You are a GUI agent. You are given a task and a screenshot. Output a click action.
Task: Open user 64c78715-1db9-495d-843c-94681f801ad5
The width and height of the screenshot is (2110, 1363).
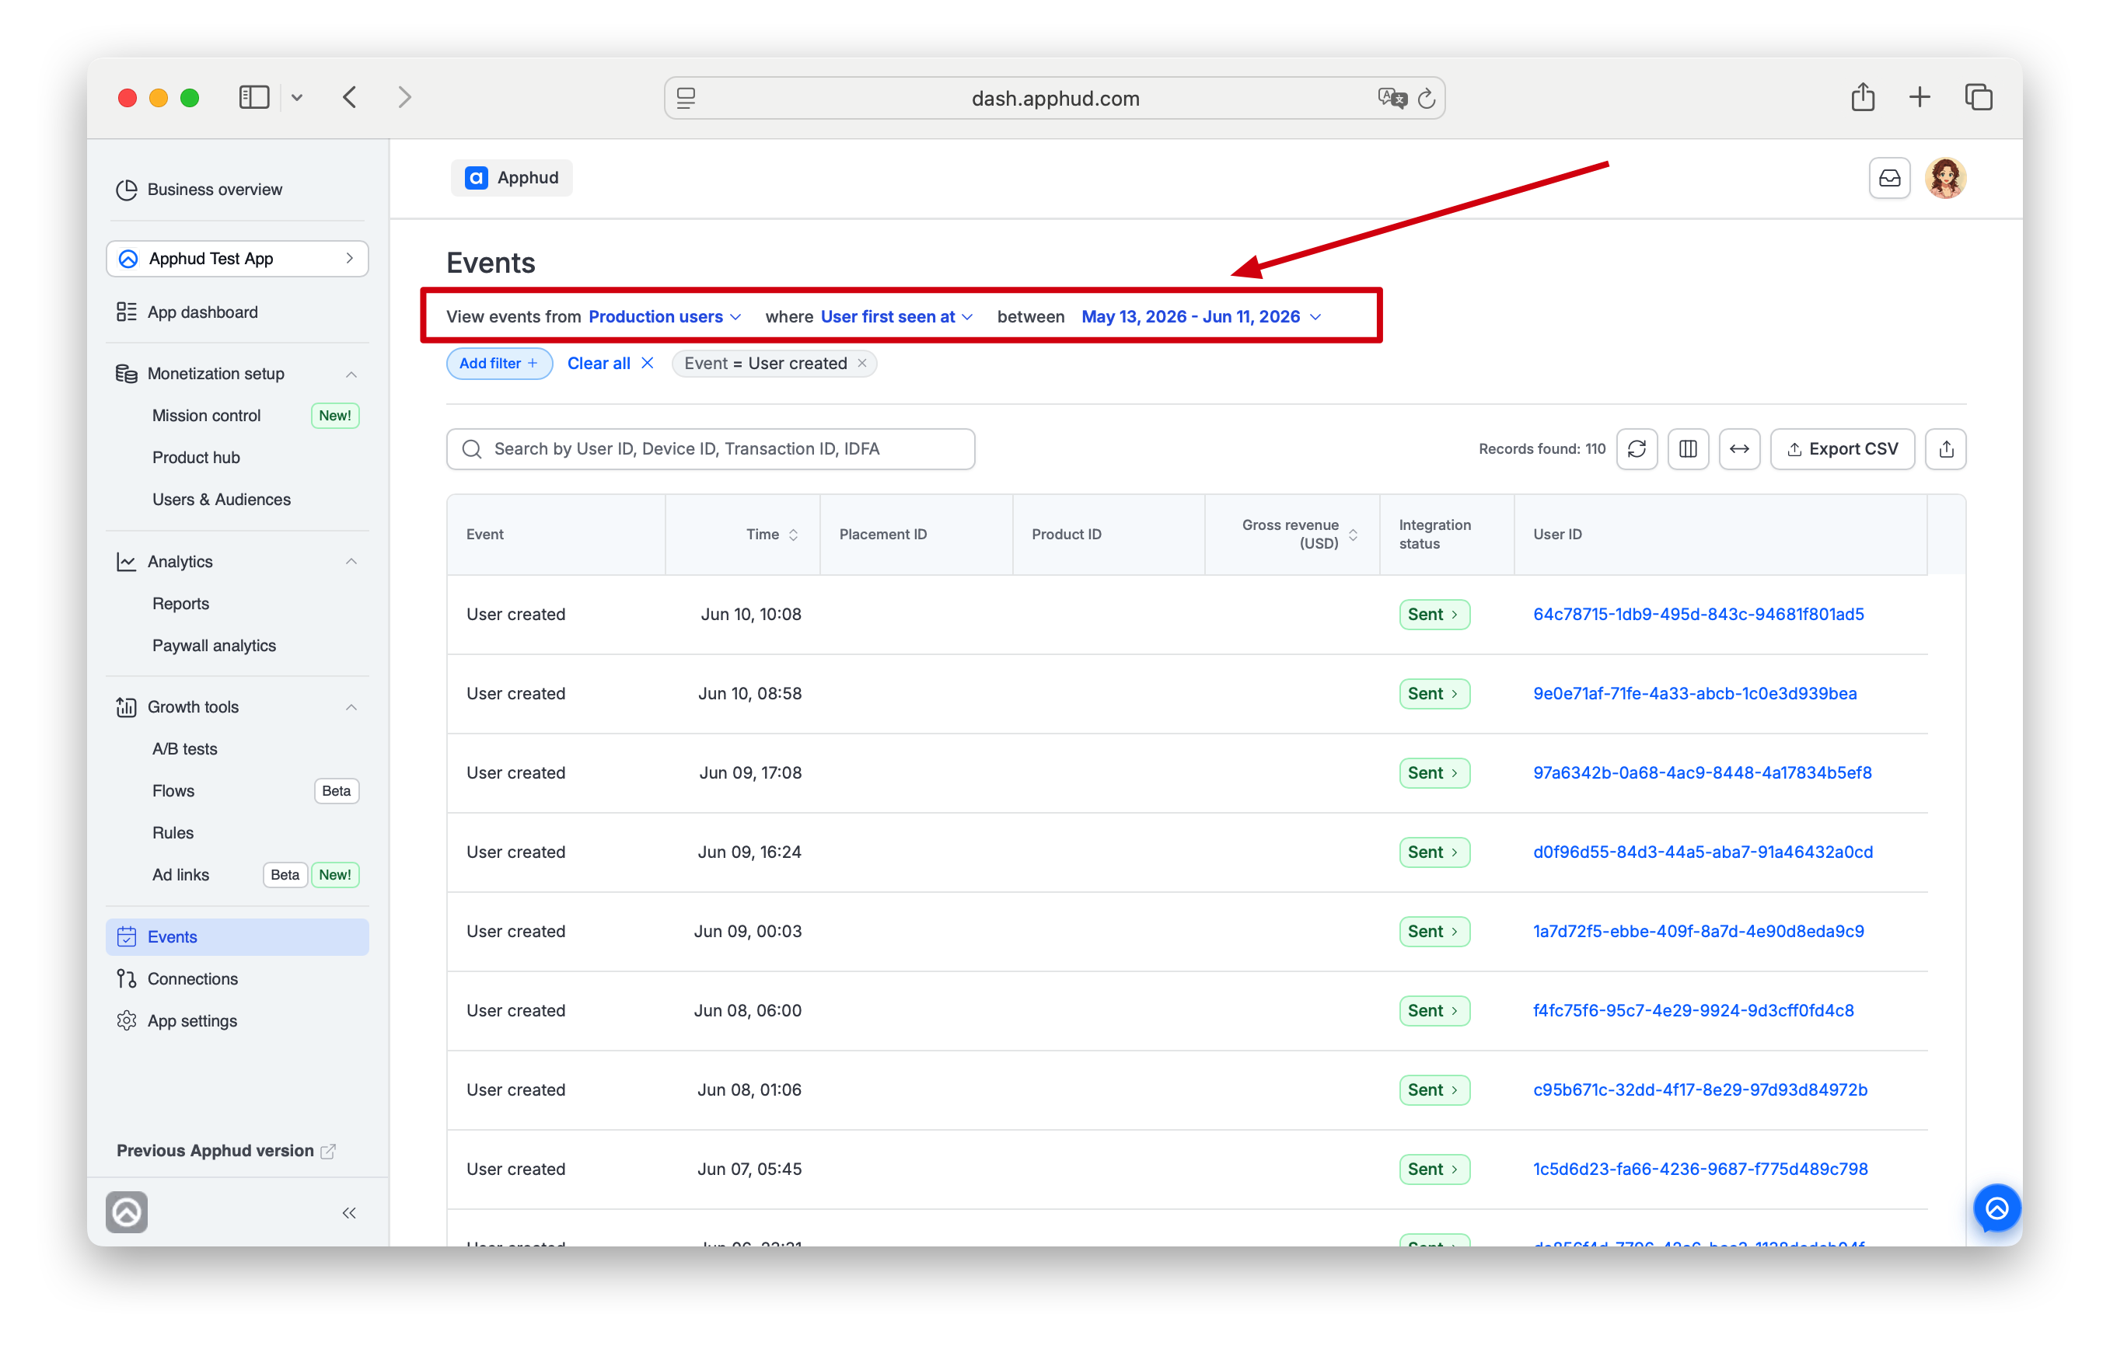pos(1697,614)
